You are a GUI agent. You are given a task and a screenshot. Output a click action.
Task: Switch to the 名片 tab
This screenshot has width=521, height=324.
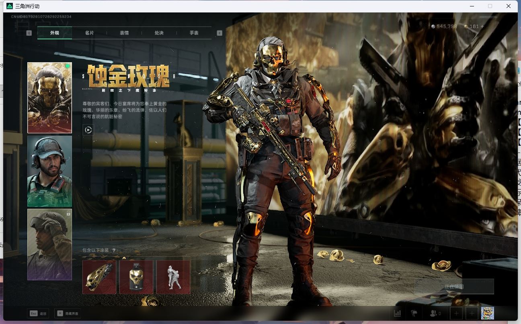click(89, 33)
